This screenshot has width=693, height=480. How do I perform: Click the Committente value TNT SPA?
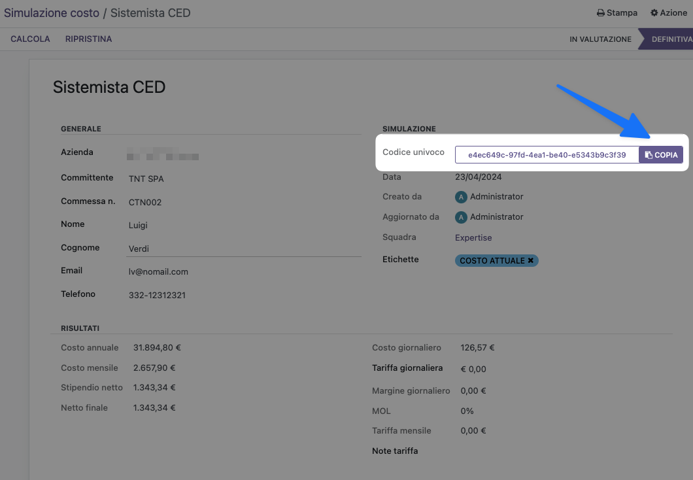(x=146, y=179)
